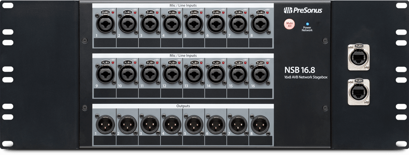Click the Mic/Line combo jack for input 9

[105, 75]
